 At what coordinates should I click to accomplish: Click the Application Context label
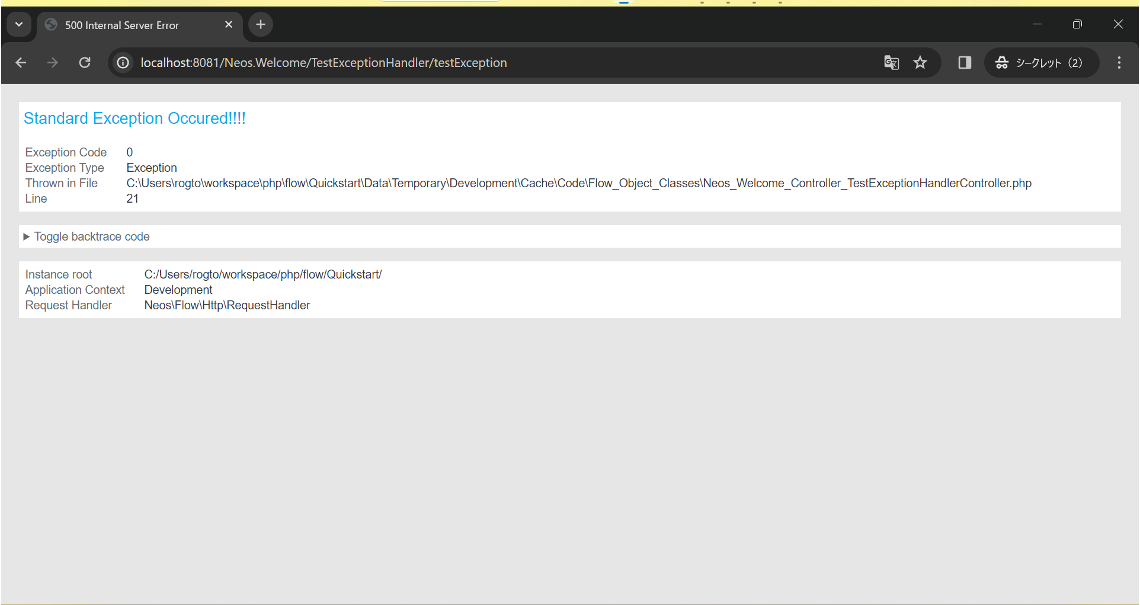tap(75, 290)
